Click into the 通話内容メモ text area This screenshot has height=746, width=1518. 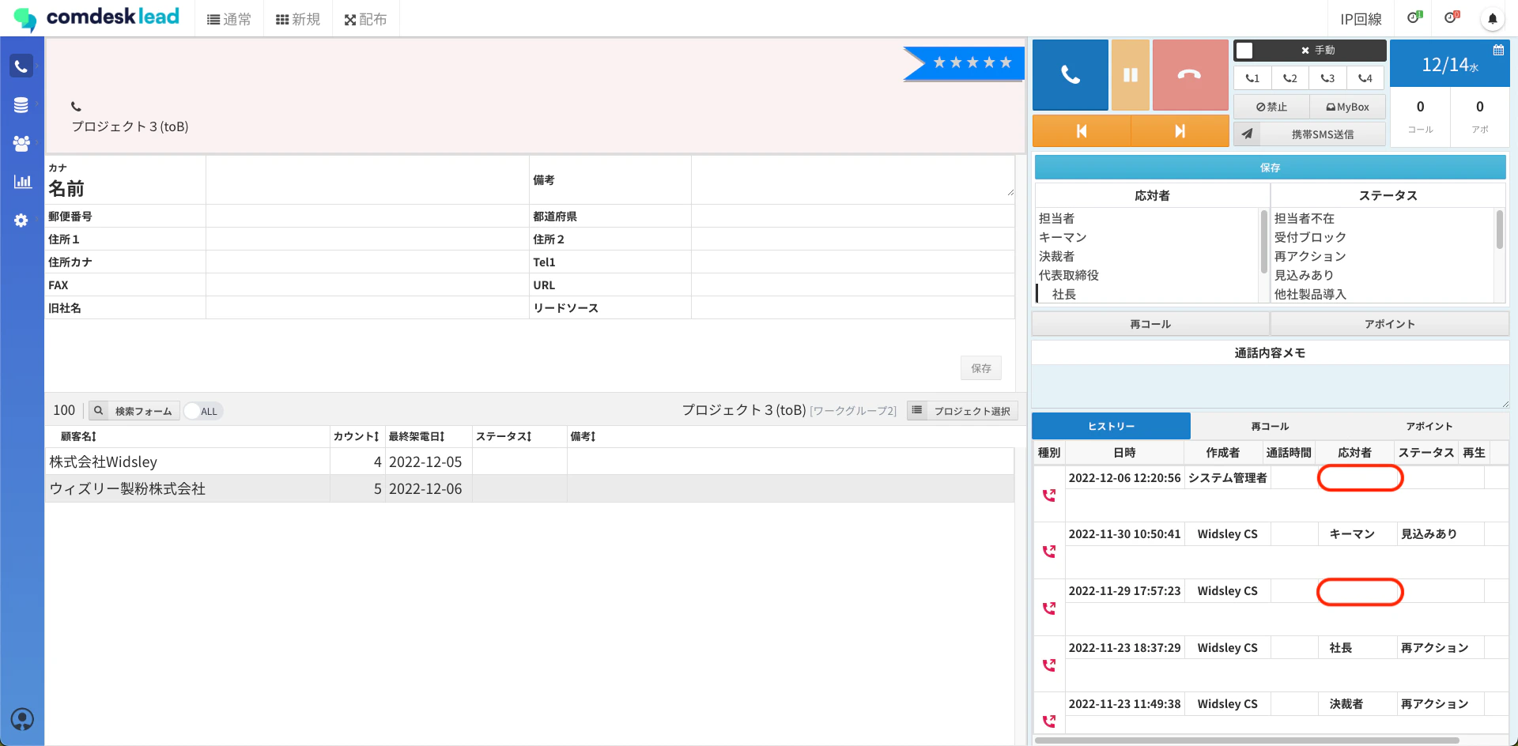click(x=1270, y=386)
